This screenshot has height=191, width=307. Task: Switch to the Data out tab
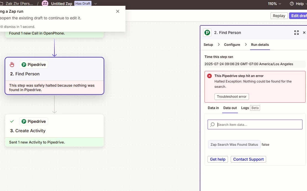230,108
